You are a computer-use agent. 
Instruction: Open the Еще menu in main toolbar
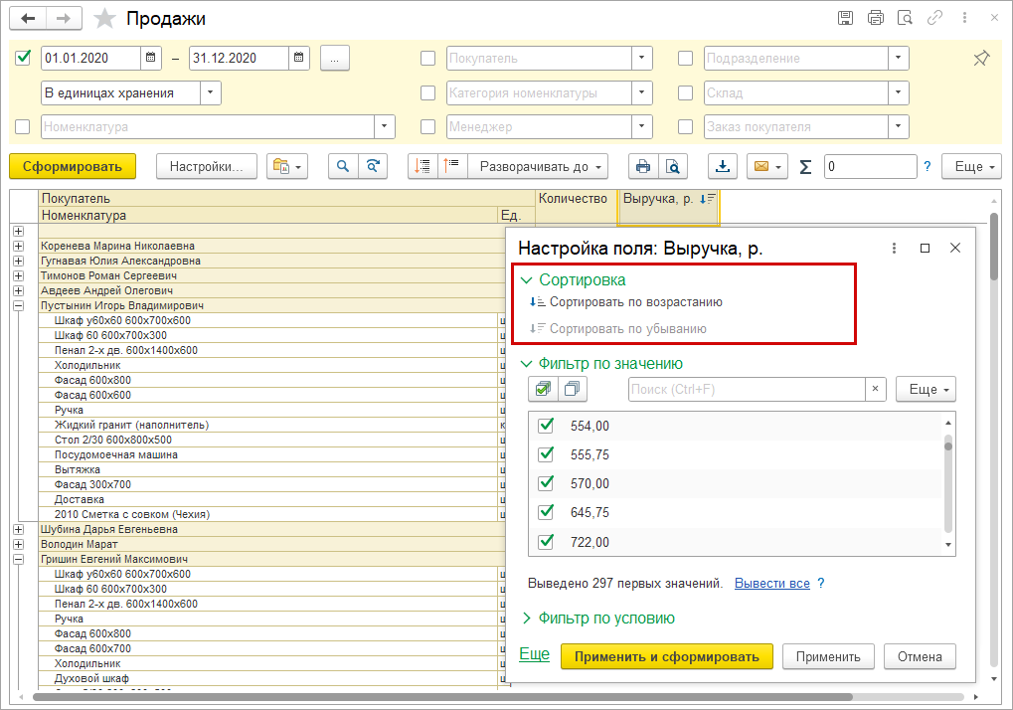973,166
